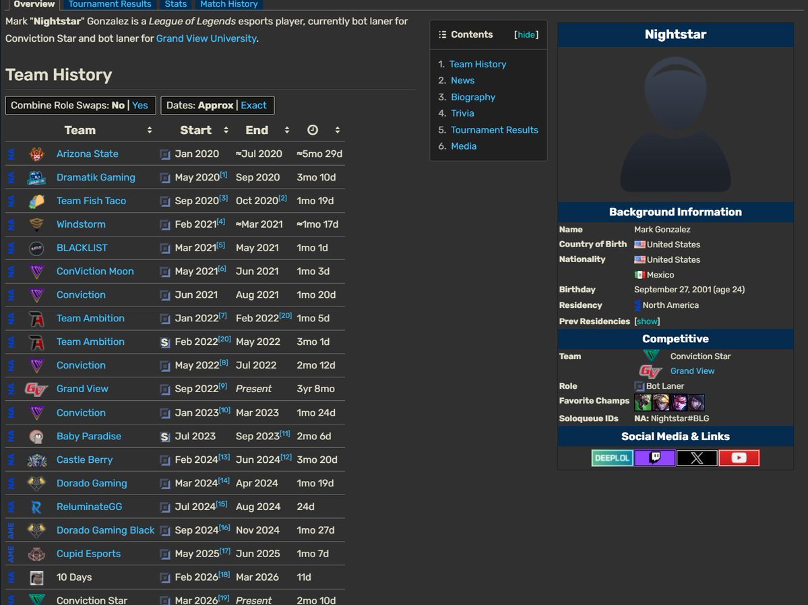Click the Dramatik Gaming team logo
This screenshot has height=605, width=808.
pyautogui.click(x=36, y=177)
